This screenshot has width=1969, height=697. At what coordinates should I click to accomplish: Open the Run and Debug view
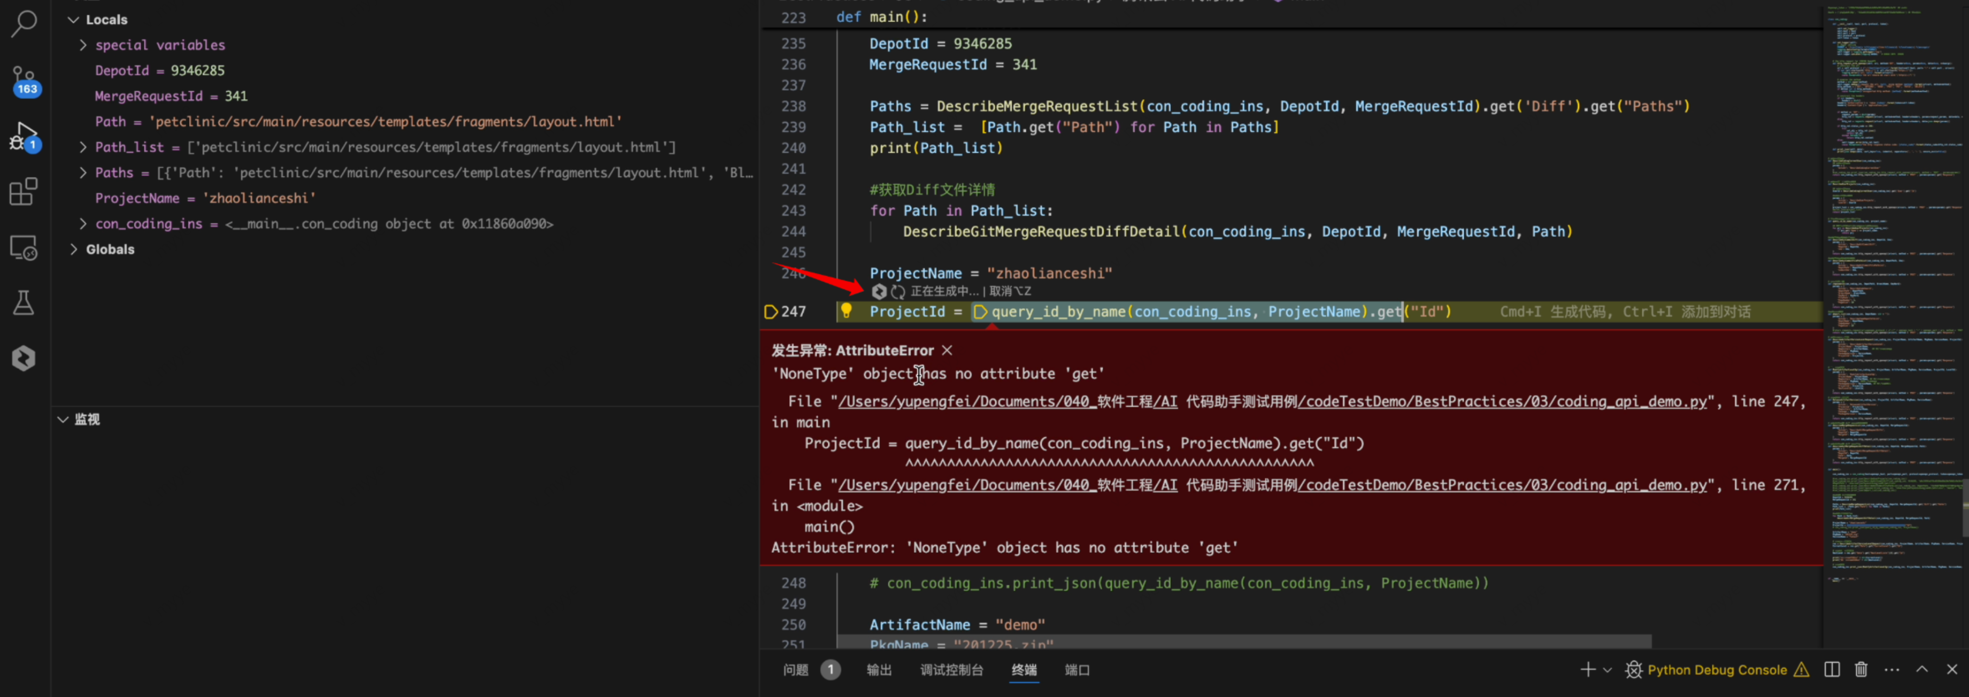24,136
